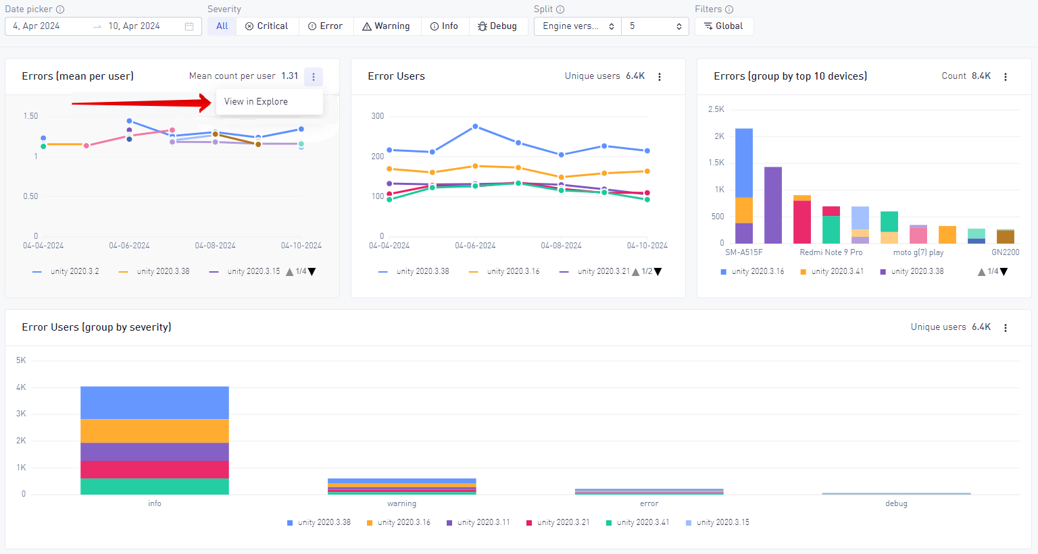Toggle unity 2020.3.41 legend in severity chart
Viewport: 1038px width, 554px height.
pos(638,523)
